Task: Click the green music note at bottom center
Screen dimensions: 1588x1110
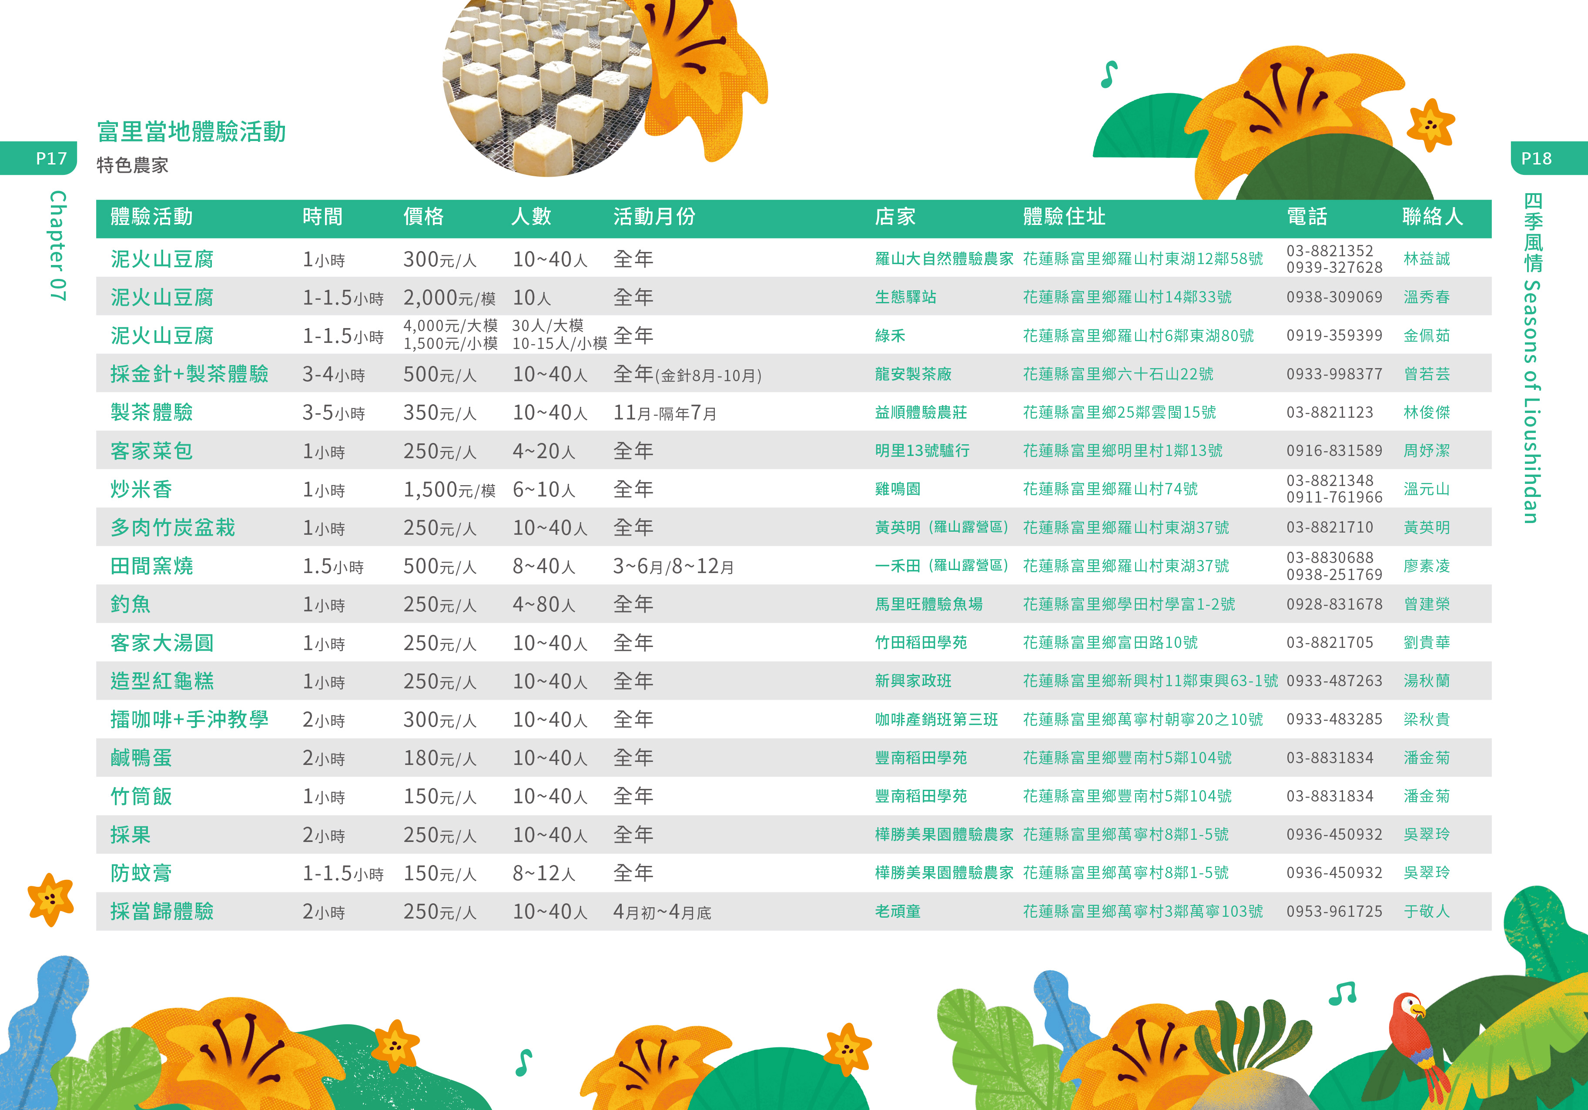Action: [x=523, y=1062]
